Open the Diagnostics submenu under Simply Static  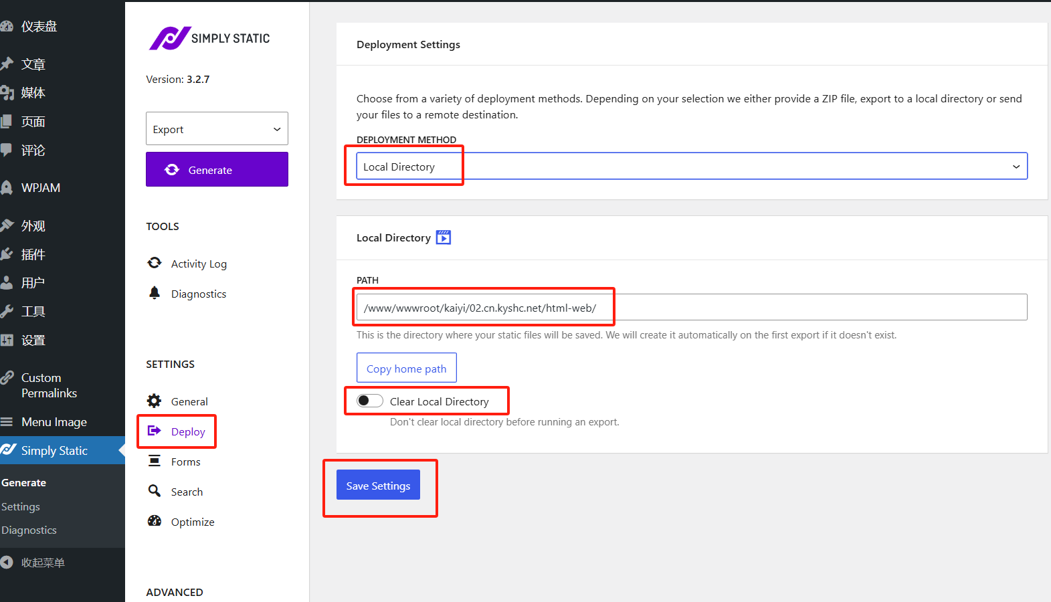29,530
